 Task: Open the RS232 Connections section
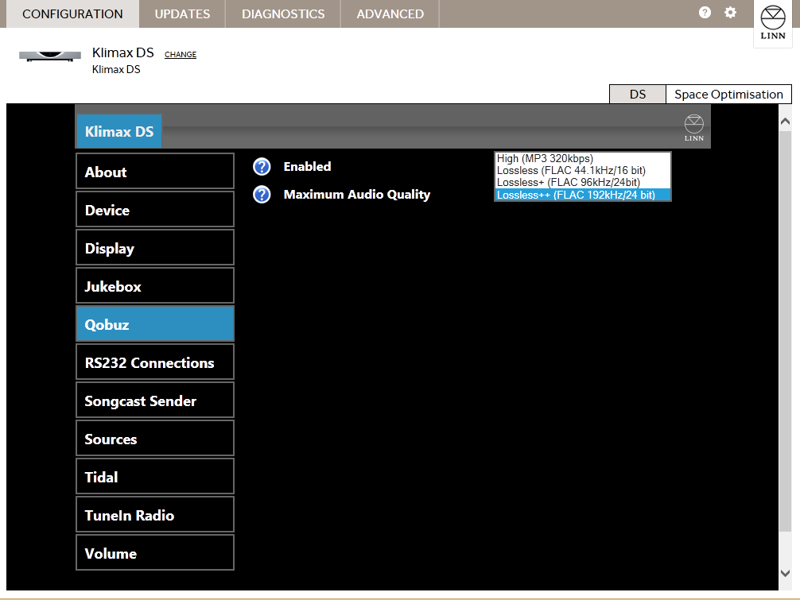coord(155,362)
